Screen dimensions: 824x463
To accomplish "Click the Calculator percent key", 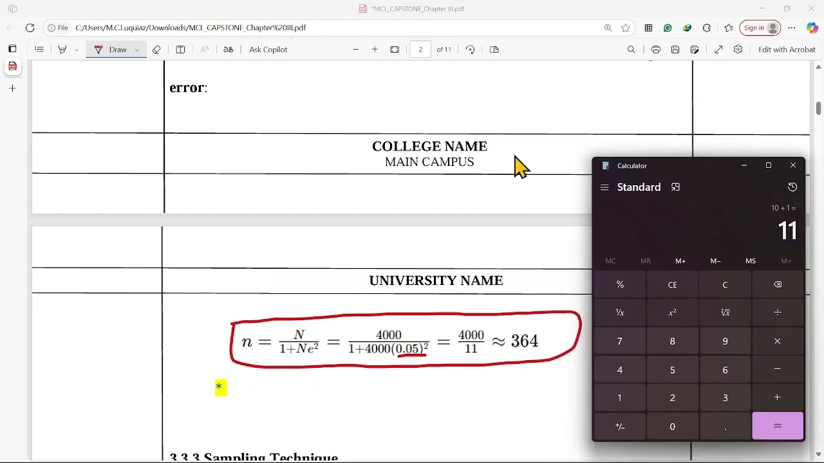I will click(x=620, y=285).
